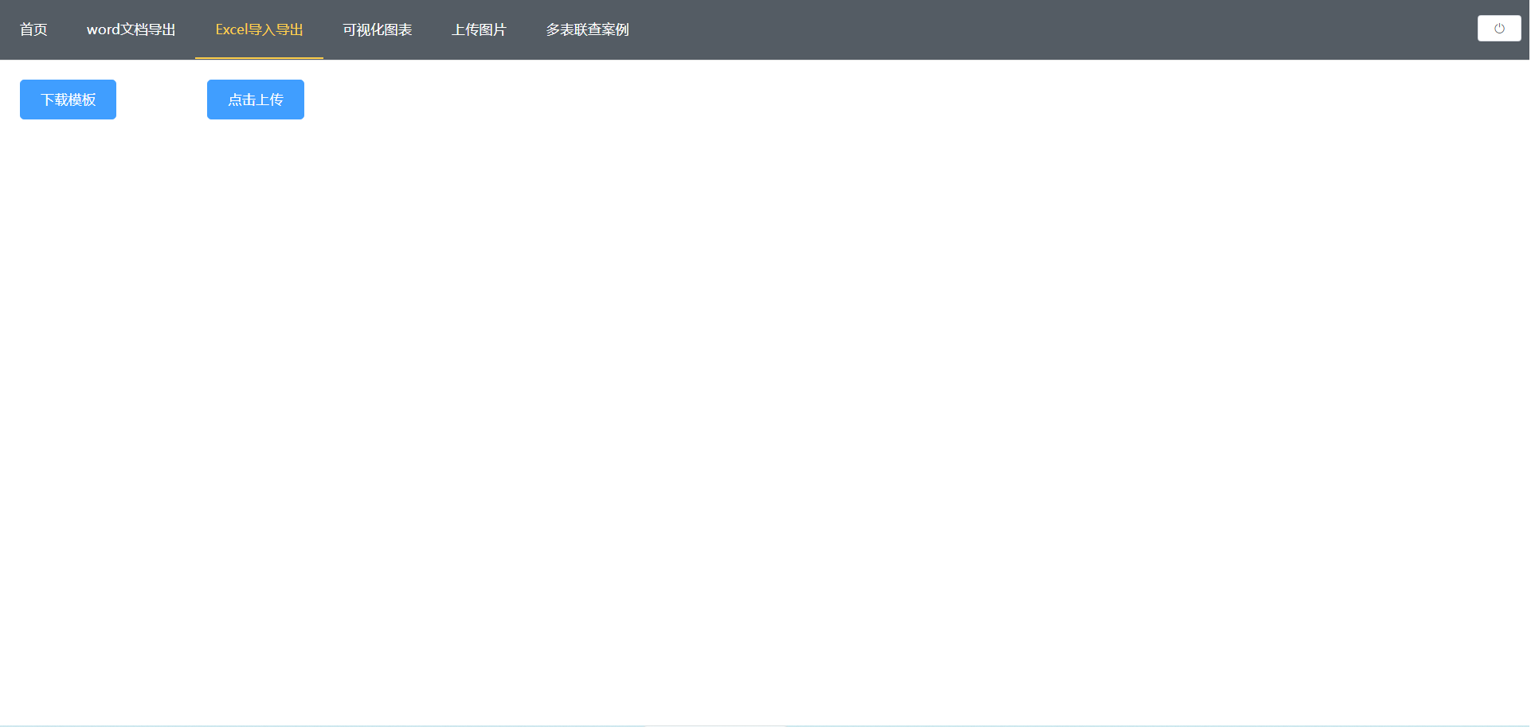The height and width of the screenshot is (727, 1531).
Task: Hit the blue template download button
Action: (68, 100)
